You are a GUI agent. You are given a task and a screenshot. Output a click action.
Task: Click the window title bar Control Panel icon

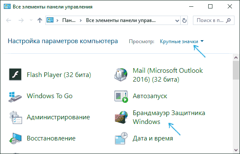pyautogui.click(x=7, y=7)
